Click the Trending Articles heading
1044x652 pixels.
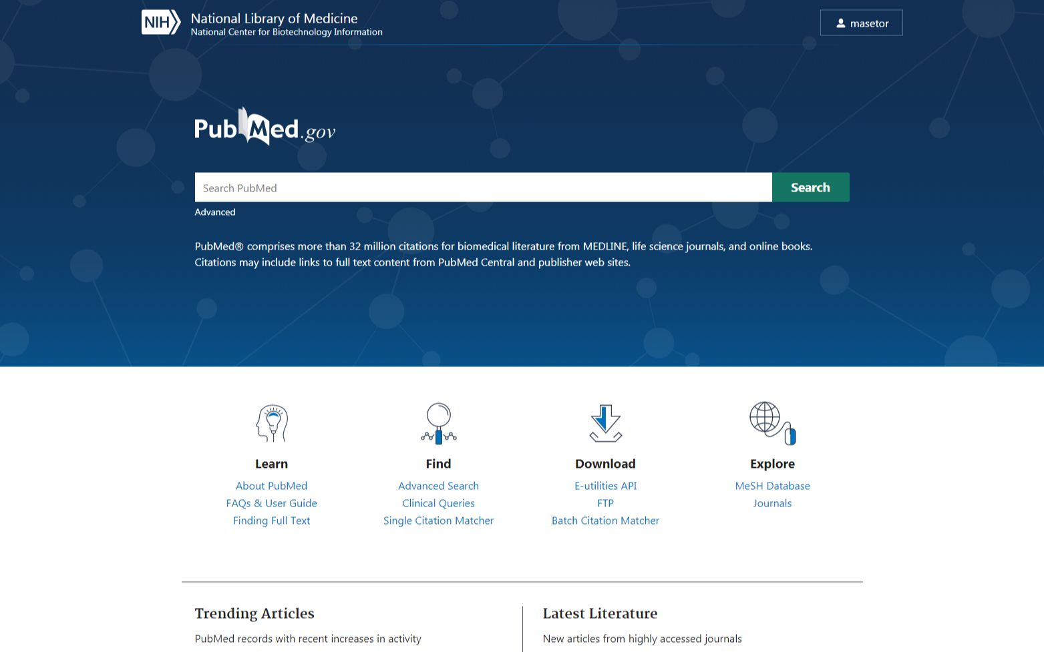254,613
